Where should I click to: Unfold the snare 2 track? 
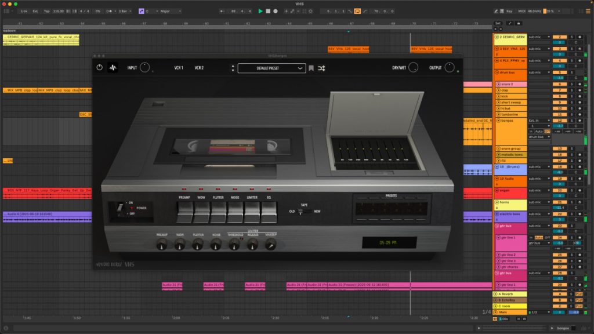498,84
